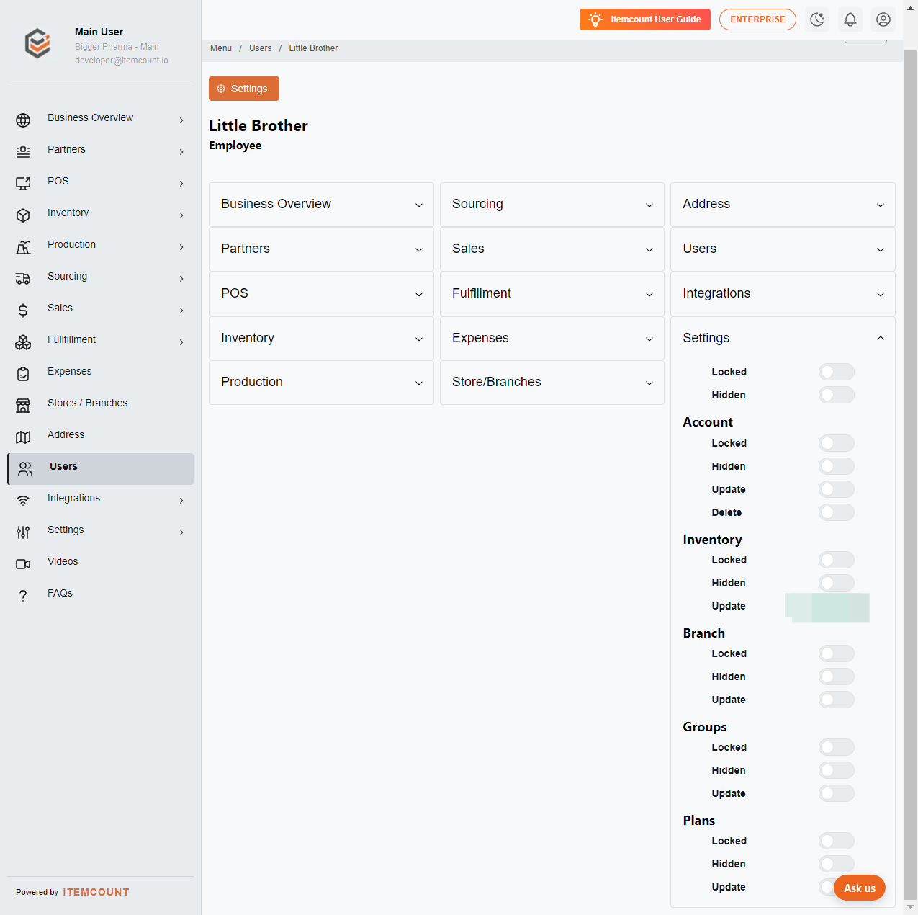Expand the Expenses permissions panel

click(552, 339)
